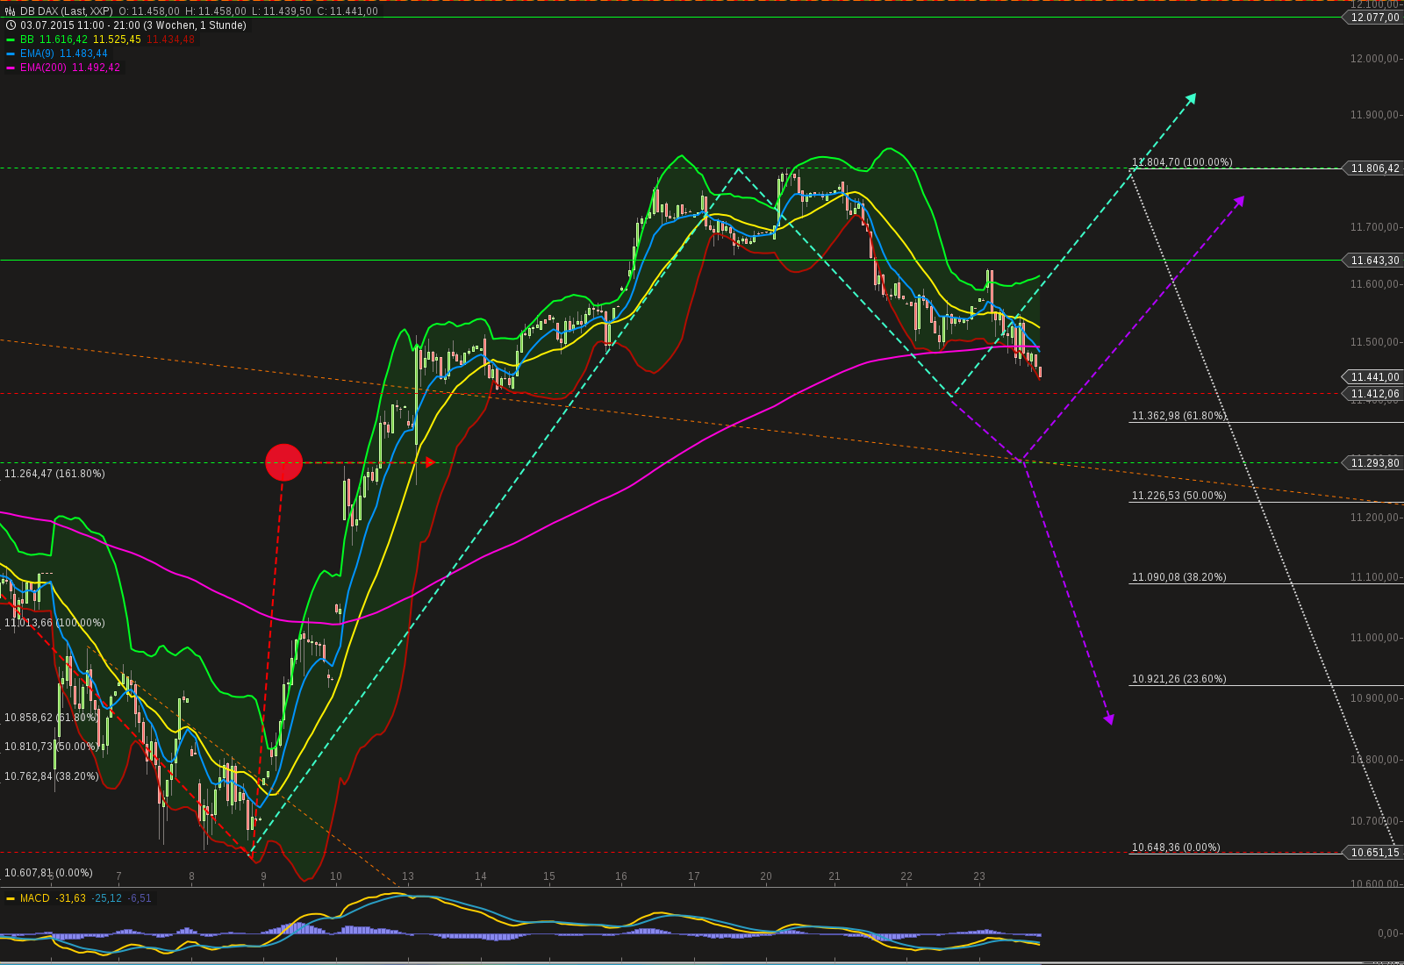Click price axis tick 11.000,00
The image size is (1404, 965).
[x=1374, y=638]
